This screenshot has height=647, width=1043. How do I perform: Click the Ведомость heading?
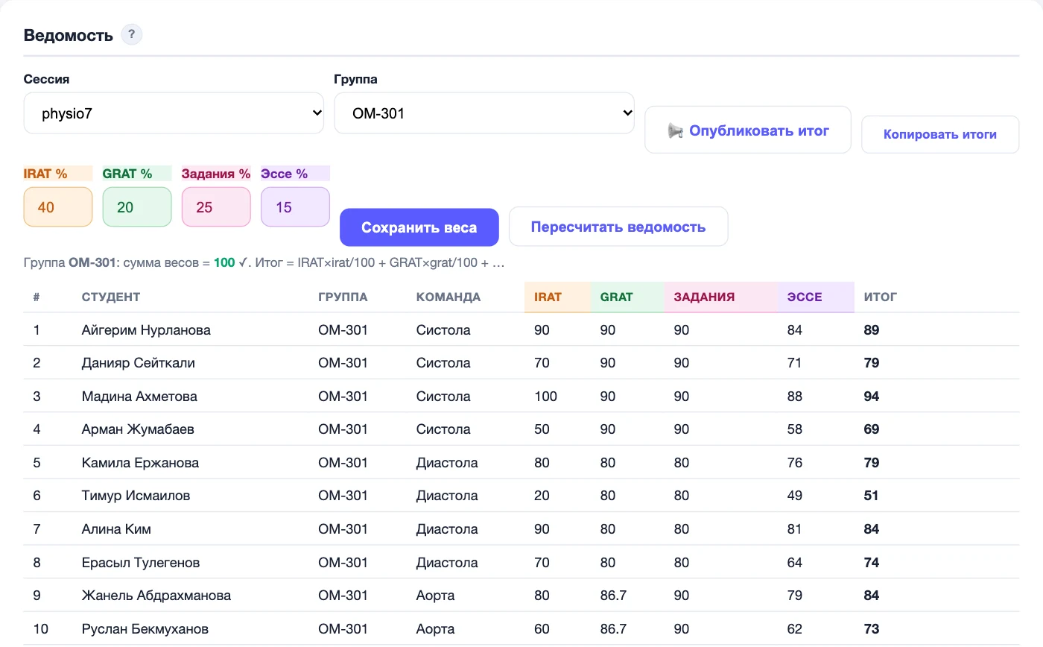69,35
